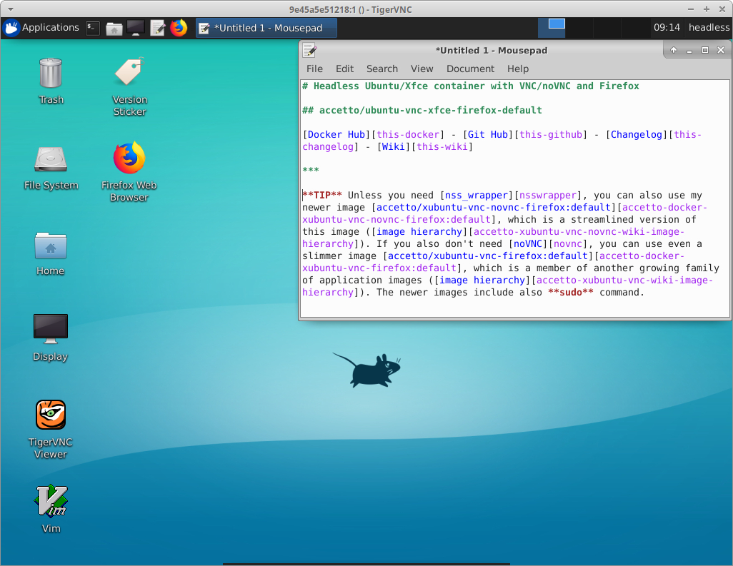Image resolution: width=733 pixels, height=566 pixels.
Task: Open terminal emulator in top panel
Action: (x=93, y=28)
